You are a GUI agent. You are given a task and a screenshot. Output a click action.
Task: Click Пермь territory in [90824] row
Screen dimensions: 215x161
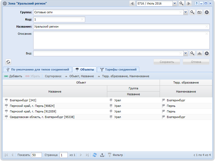tap(171, 106)
